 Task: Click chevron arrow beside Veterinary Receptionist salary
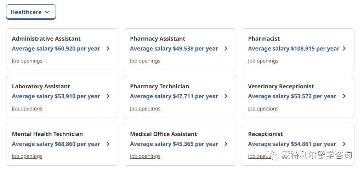(x=344, y=96)
